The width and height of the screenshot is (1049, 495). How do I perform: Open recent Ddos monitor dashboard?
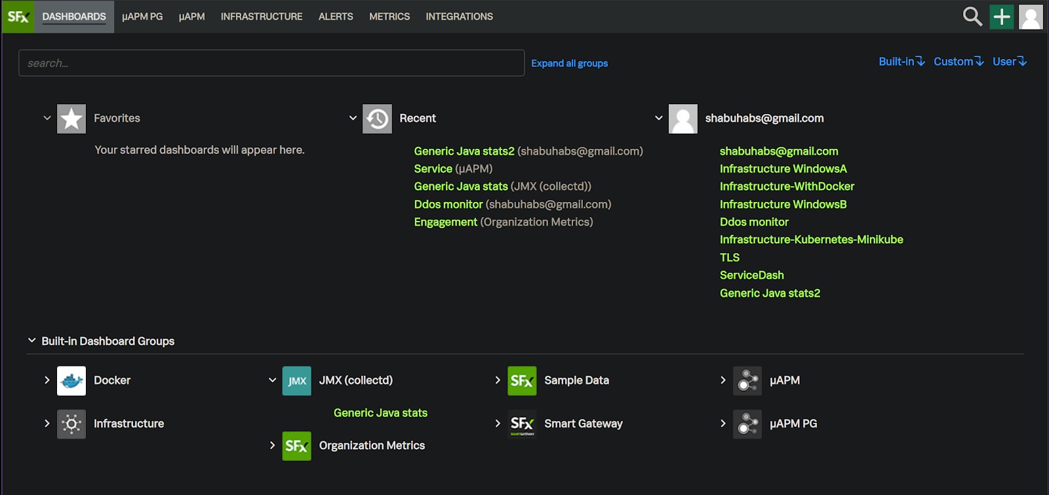[x=448, y=205]
